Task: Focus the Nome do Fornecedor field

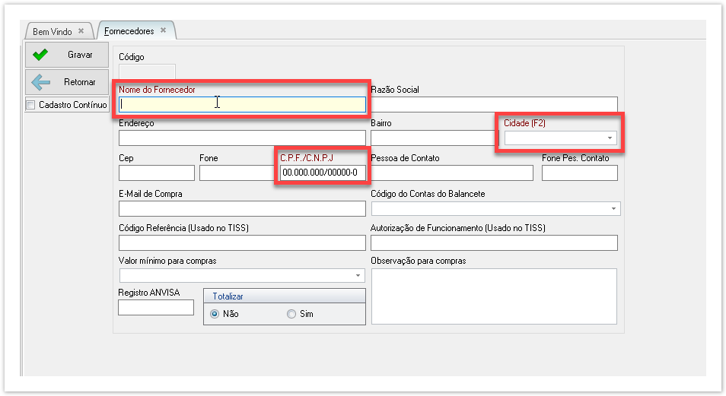Action: tap(242, 104)
